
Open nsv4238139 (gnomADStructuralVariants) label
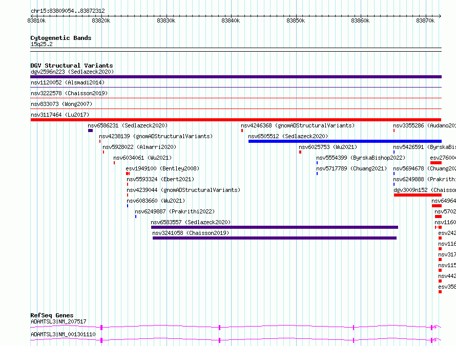coord(156,136)
